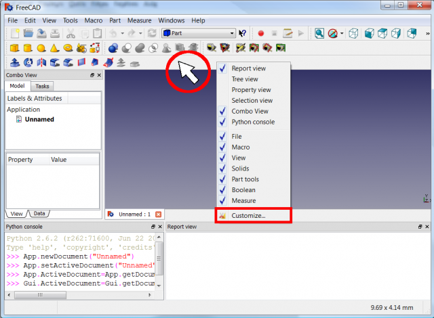Close the Unnamed : 1 document tab

(x=158, y=214)
